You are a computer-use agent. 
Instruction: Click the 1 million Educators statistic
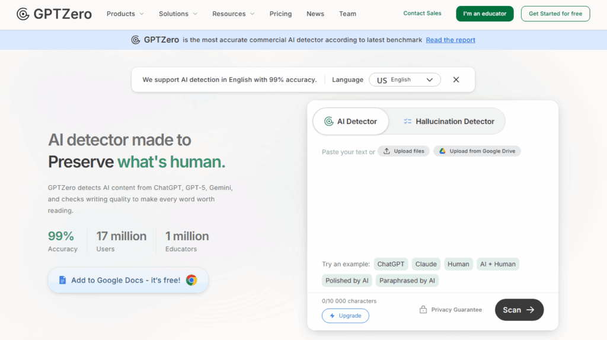pyautogui.click(x=187, y=241)
